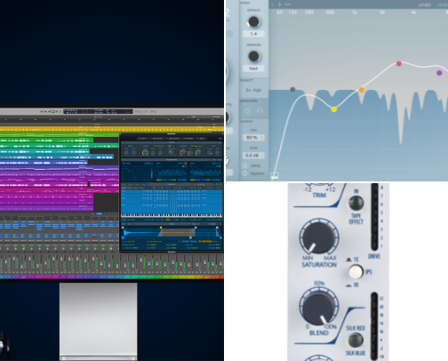Toggle the sidechain power icon
The height and width of the screenshot is (361, 448).
click(x=247, y=110)
